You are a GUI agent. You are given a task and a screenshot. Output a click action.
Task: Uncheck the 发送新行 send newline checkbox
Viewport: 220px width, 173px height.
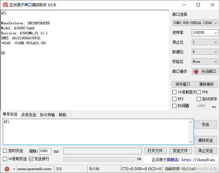tap(31, 159)
